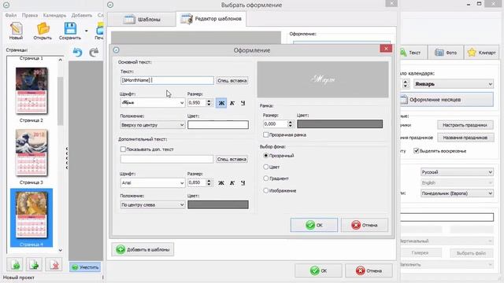Select the Страница 2 thumbnail

(x=31, y=91)
